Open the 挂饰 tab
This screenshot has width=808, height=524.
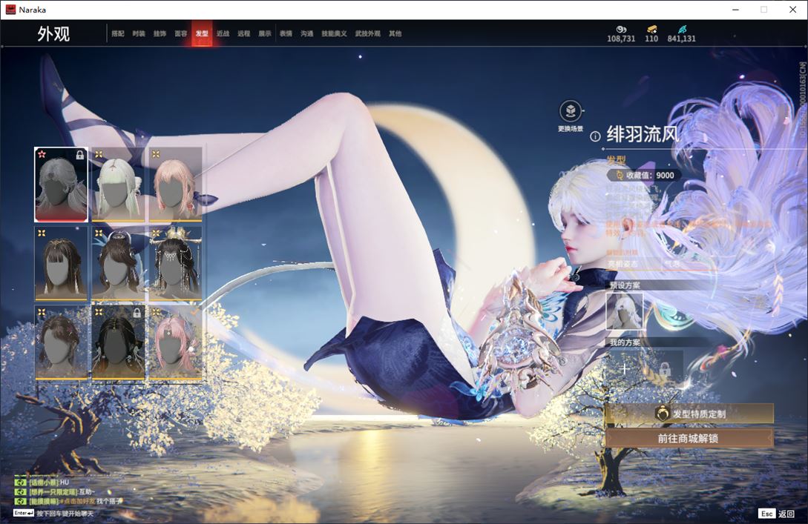tap(160, 33)
